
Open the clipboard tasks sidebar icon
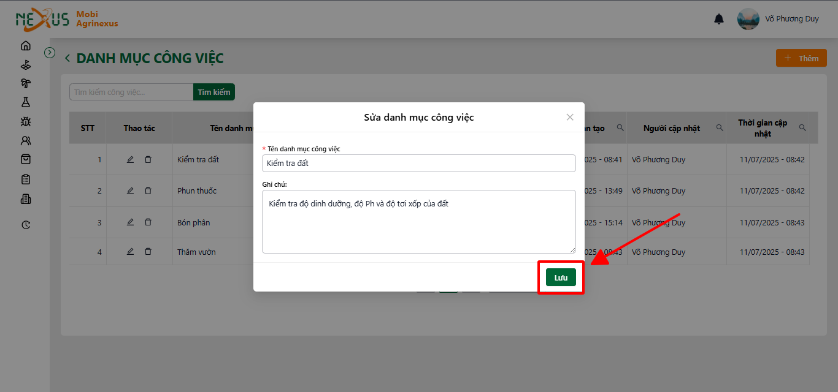[x=25, y=179]
